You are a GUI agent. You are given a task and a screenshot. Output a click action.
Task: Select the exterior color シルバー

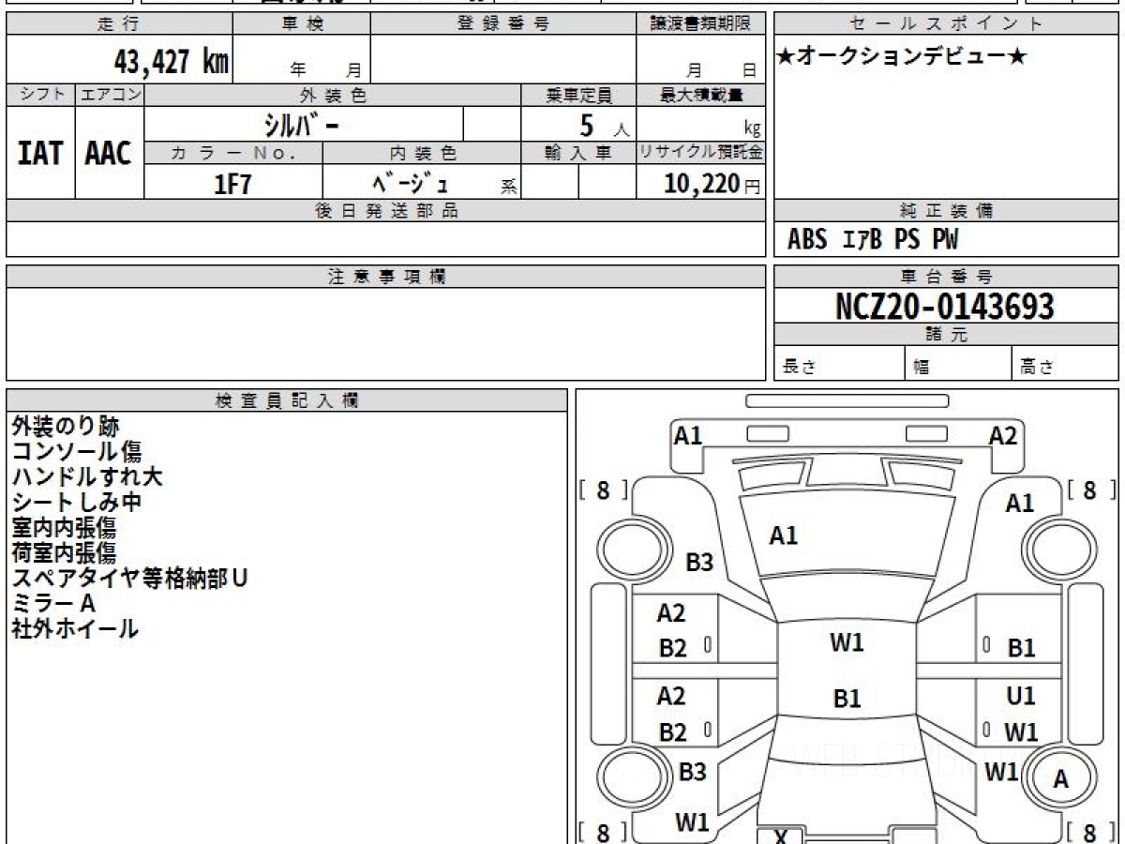[x=300, y=125]
